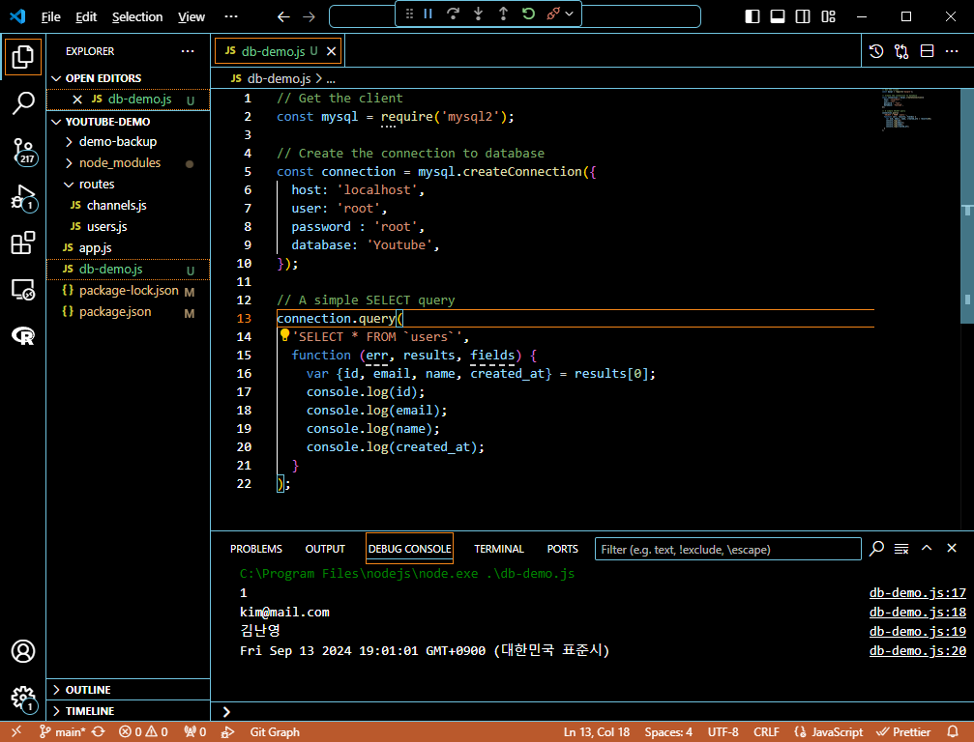Maximize the panel with the chevron

pyautogui.click(x=927, y=548)
